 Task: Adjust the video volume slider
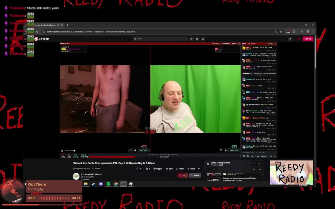[x=70, y=151]
